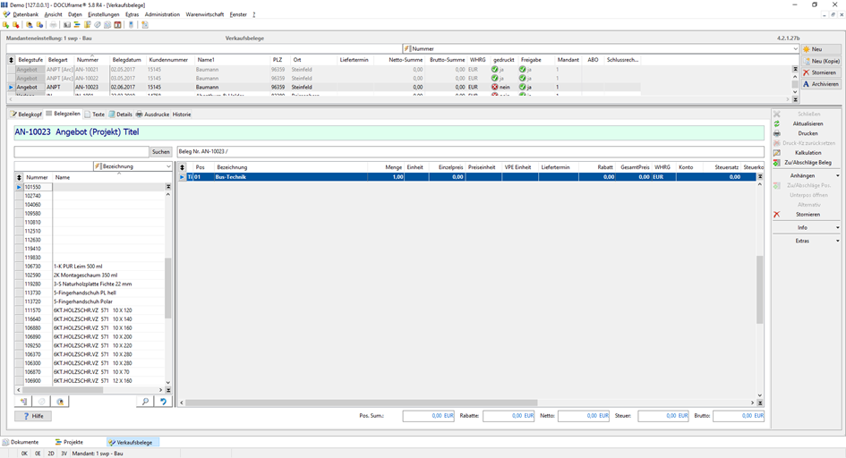The width and height of the screenshot is (846, 458).
Task: Click the user contact icon below article list
Action: click(x=61, y=402)
